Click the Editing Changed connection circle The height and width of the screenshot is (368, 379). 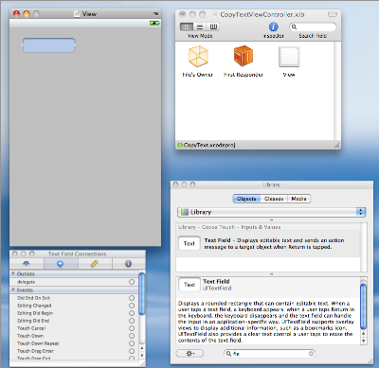click(132, 306)
